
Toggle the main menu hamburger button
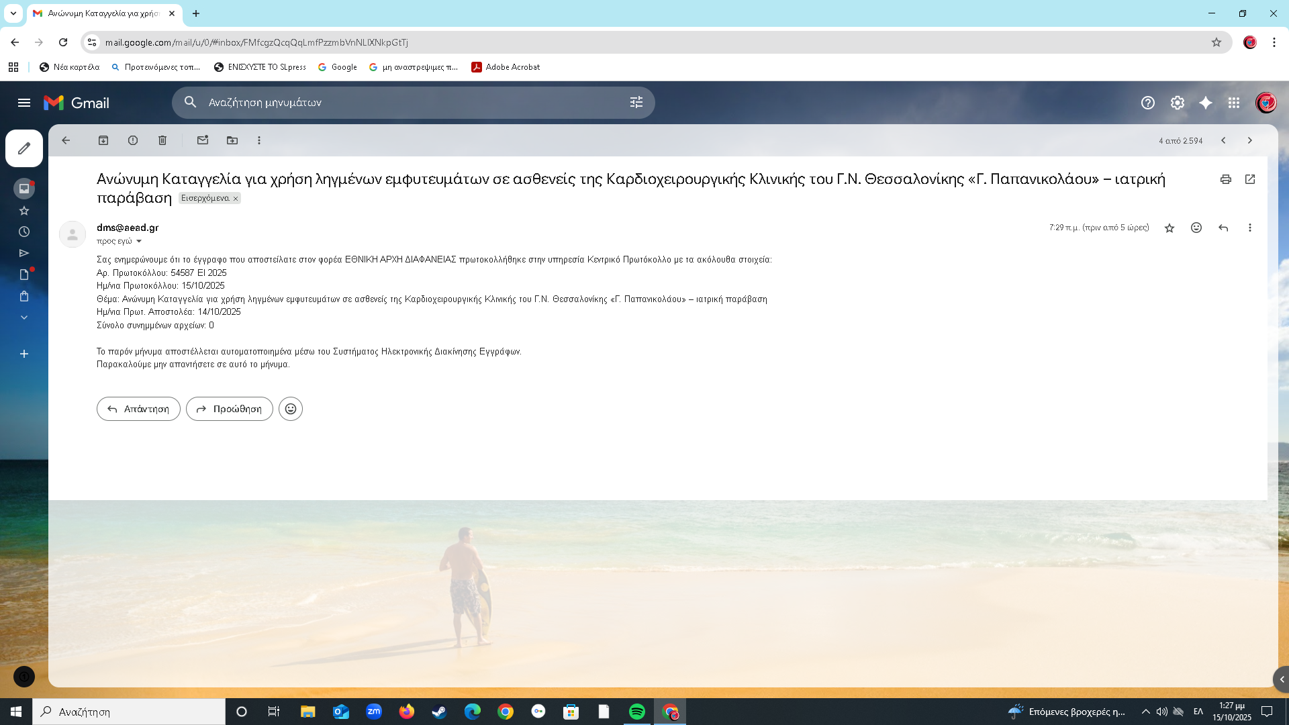[x=24, y=103]
